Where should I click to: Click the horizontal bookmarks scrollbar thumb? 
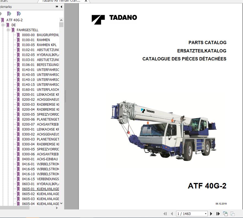(x=15, y=208)
